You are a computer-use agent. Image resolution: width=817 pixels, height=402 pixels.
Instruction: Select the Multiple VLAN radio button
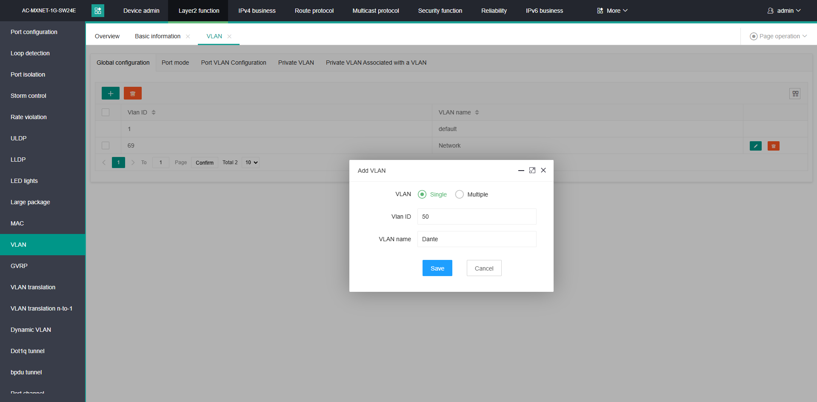[x=460, y=194]
